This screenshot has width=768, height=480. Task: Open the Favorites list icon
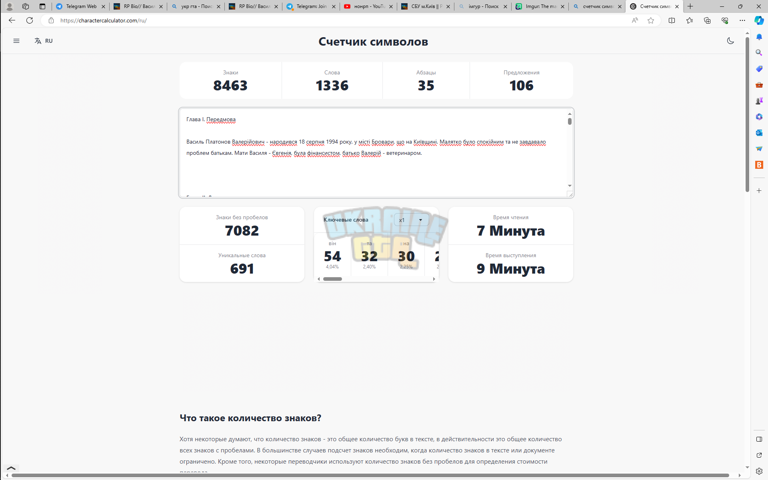[690, 20]
